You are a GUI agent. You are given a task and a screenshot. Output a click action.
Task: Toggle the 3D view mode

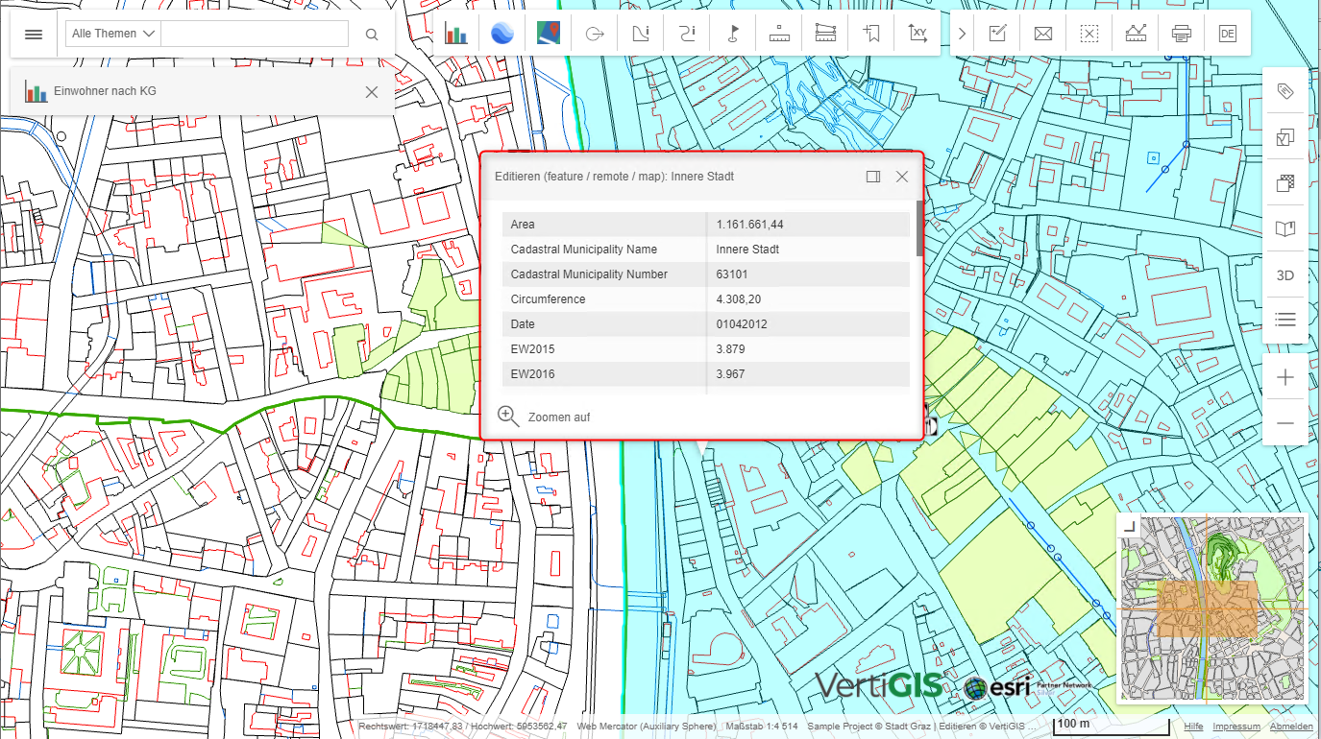[x=1284, y=274]
